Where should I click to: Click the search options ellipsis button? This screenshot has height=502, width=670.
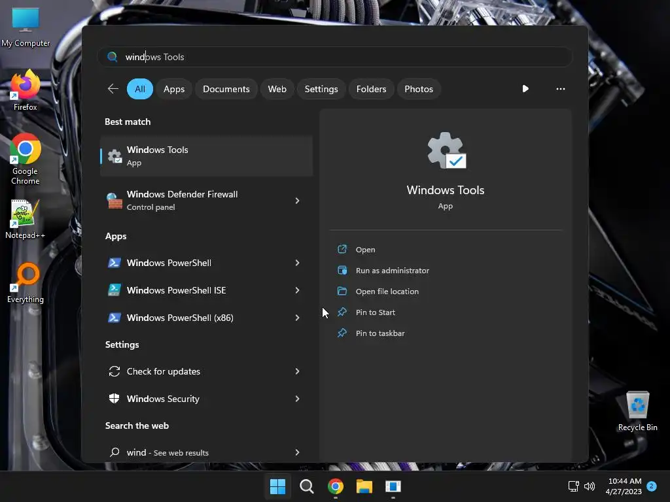click(561, 89)
